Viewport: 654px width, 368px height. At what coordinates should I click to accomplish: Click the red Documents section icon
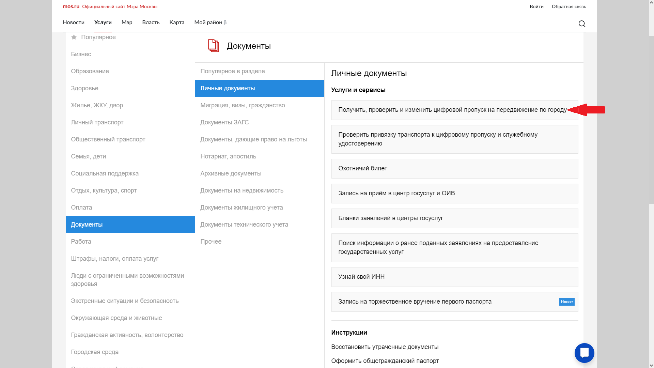click(x=213, y=46)
